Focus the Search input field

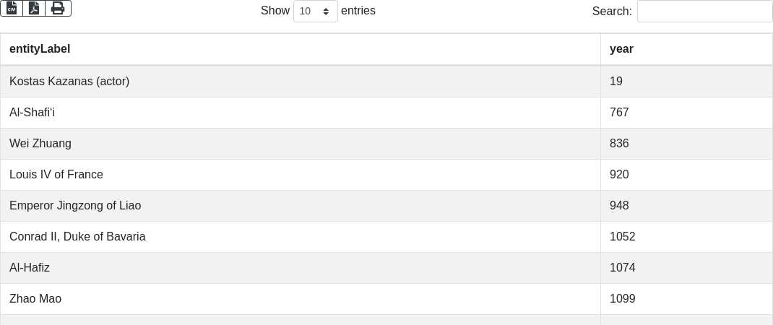[704, 12]
